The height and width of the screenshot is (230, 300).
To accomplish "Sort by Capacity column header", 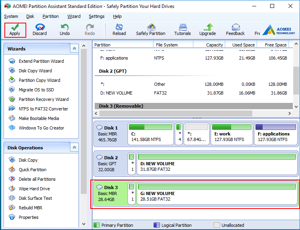I will (209, 45).
